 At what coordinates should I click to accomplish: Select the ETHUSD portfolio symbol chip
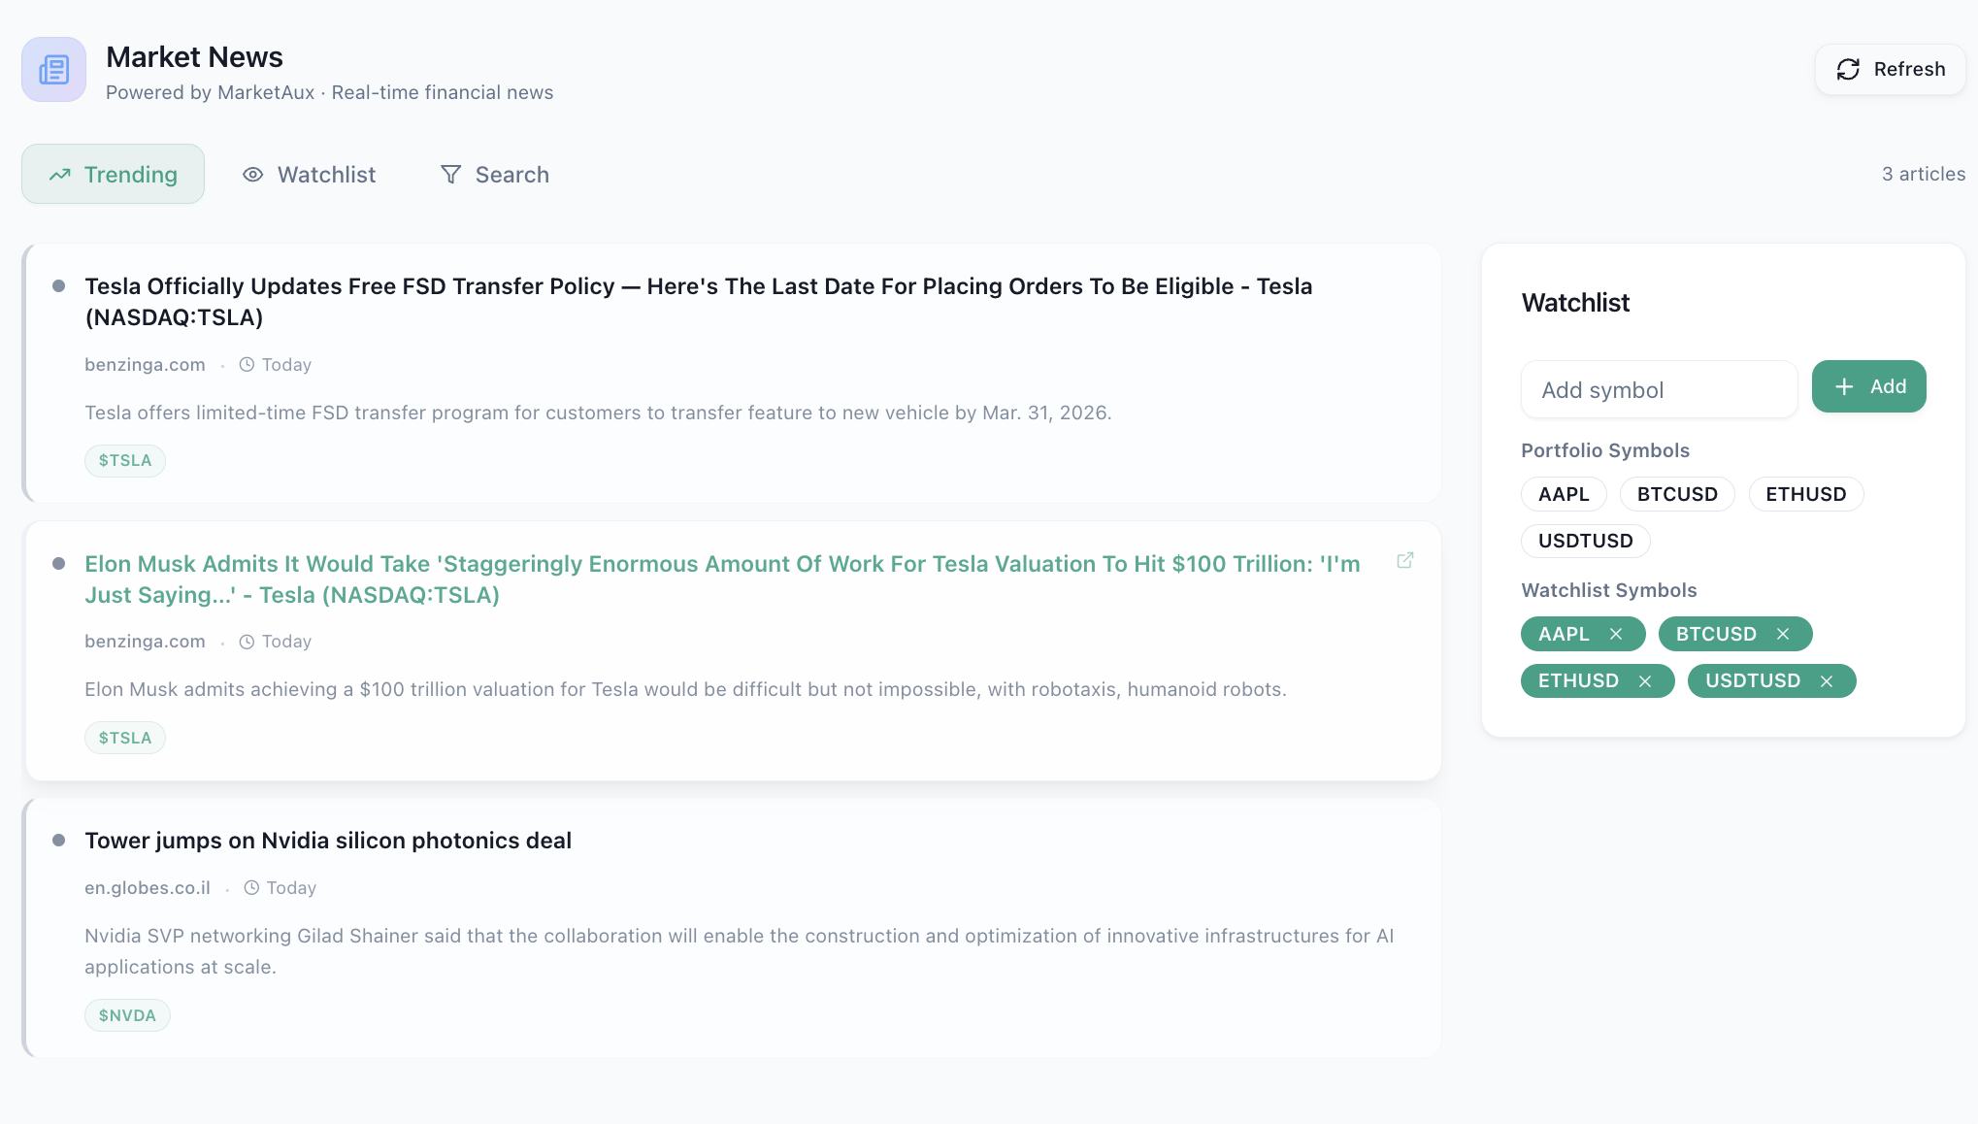point(1805,495)
